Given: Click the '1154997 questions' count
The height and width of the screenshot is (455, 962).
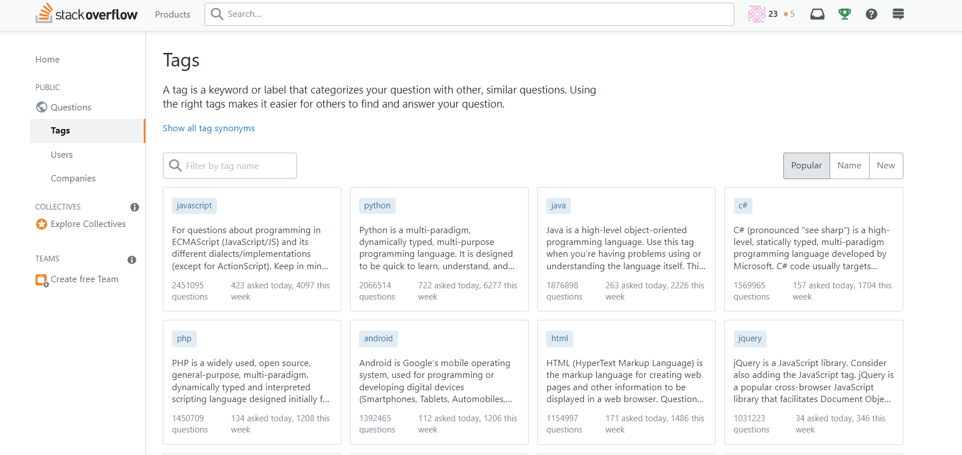Looking at the screenshot, I should (564, 424).
